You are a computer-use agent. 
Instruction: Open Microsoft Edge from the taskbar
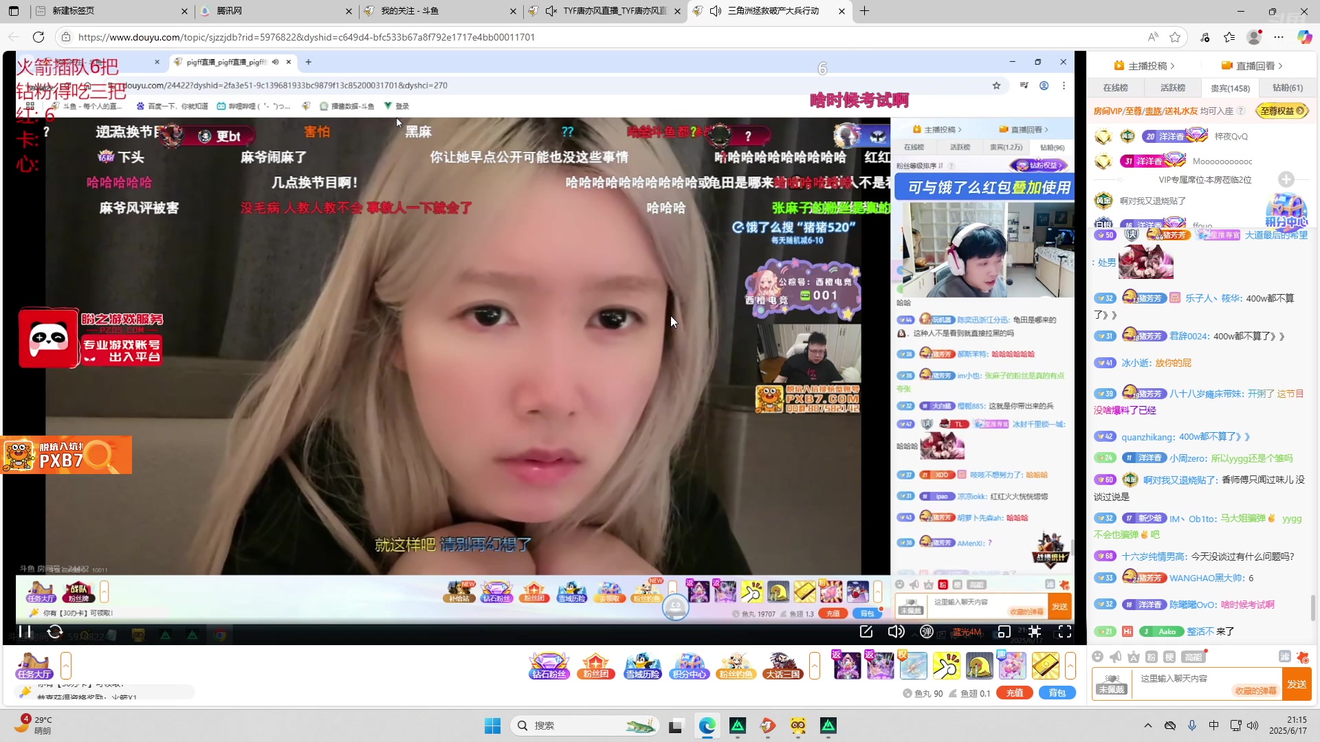point(707,726)
